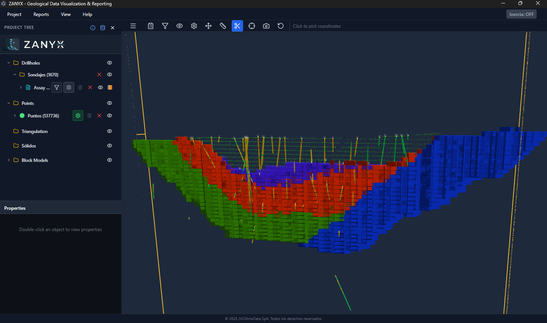
Task: Toggle visibility of the Drillholes folder
Action: (109, 63)
